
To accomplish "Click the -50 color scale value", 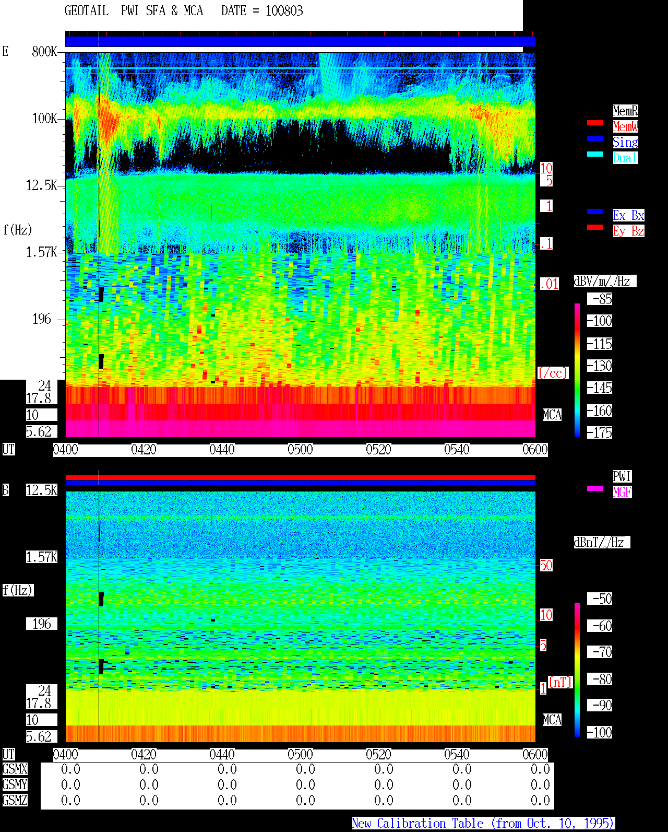I will [x=600, y=599].
